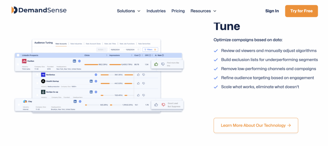The height and width of the screenshot is (146, 328).
Task: Thumbs down RevGenius row
Action: pos(143,75)
